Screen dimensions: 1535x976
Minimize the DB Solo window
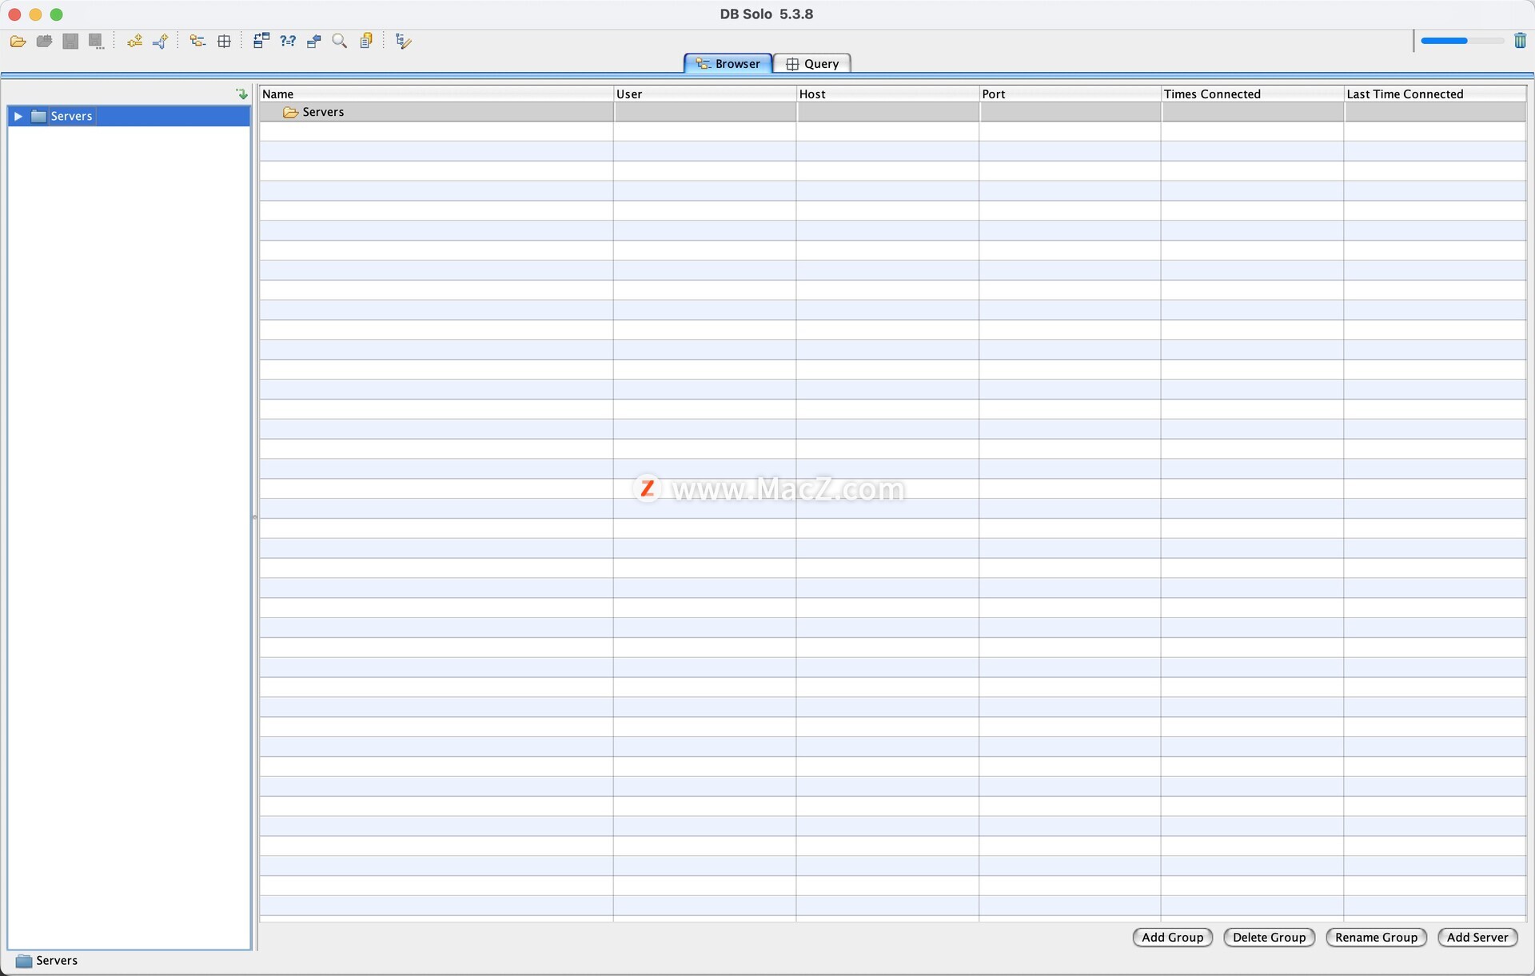[35, 14]
